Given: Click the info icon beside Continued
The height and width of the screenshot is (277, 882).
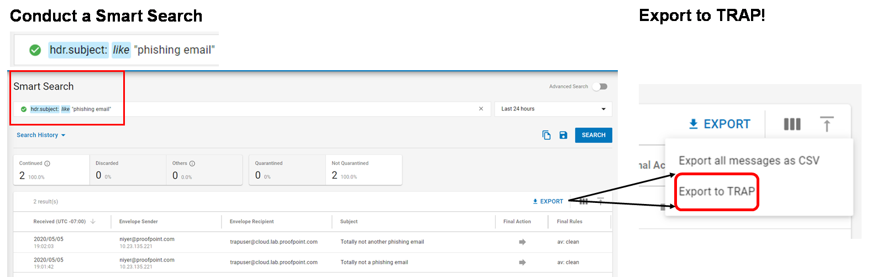Looking at the screenshot, I should pyautogui.click(x=48, y=164).
